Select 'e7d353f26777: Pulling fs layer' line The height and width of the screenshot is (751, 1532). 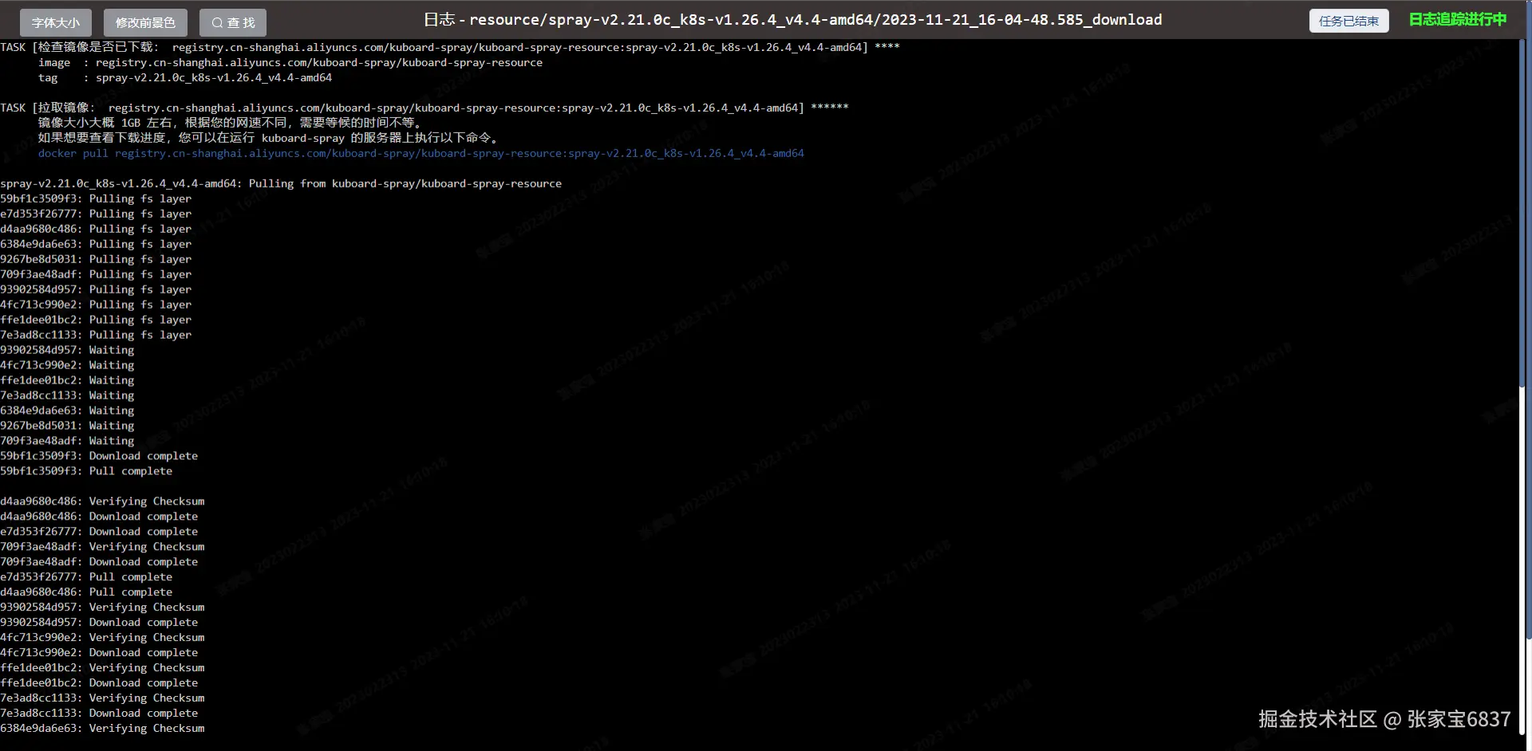tap(96, 214)
